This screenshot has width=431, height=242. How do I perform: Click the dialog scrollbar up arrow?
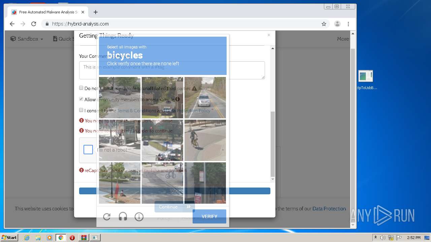point(273,48)
